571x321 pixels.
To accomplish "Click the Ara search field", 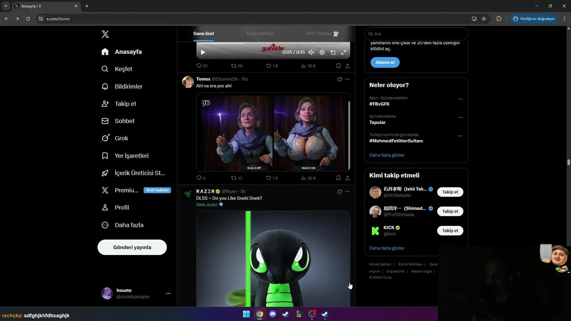I will (416, 34).
